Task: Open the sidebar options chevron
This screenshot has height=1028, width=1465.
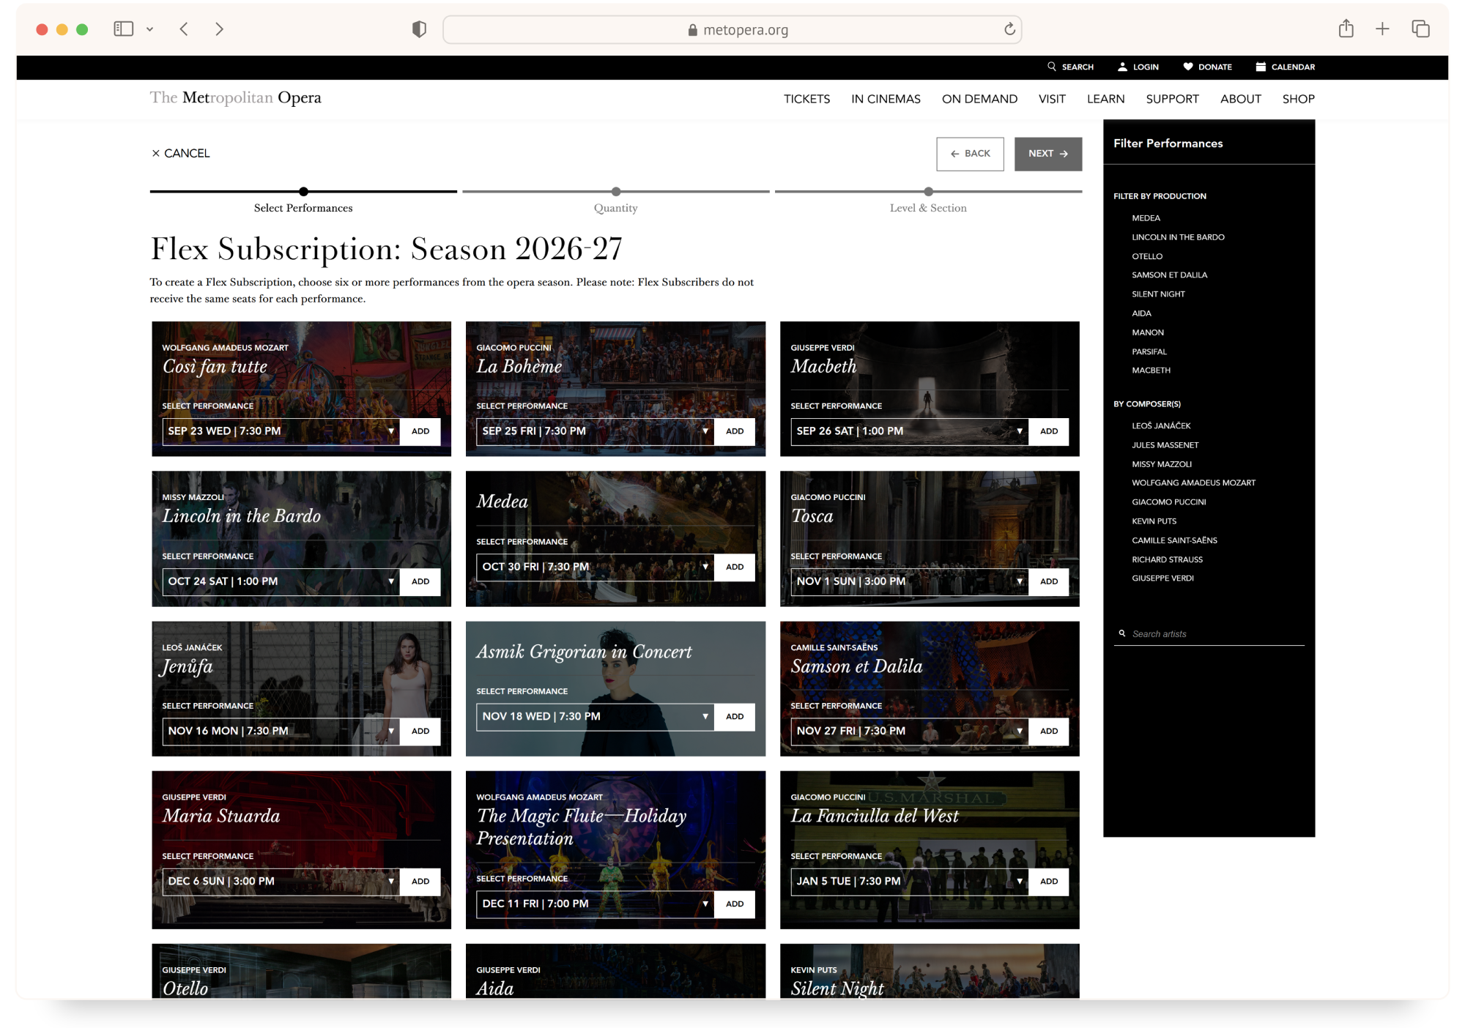Action: click(x=149, y=29)
